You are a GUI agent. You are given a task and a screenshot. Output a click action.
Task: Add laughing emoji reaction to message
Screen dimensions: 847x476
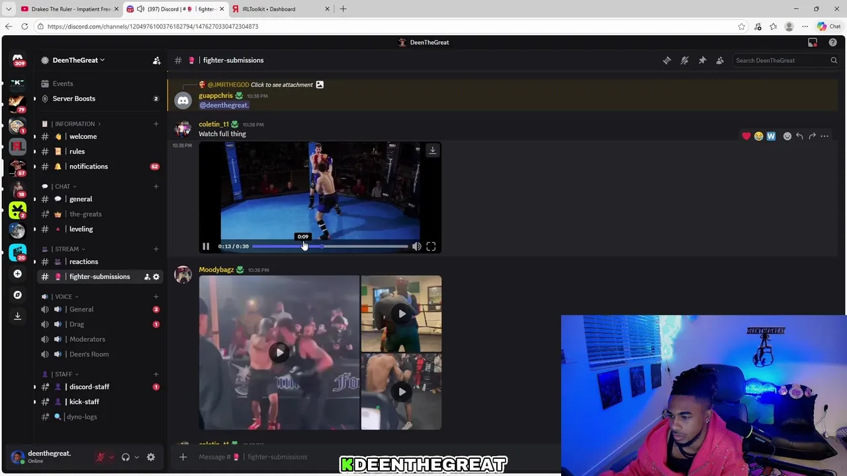coord(758,136)
